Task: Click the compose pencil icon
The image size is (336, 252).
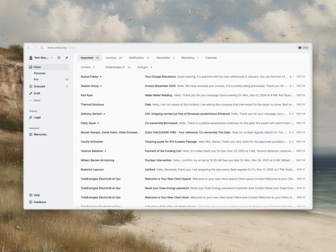Action: (x=67, y=58)
